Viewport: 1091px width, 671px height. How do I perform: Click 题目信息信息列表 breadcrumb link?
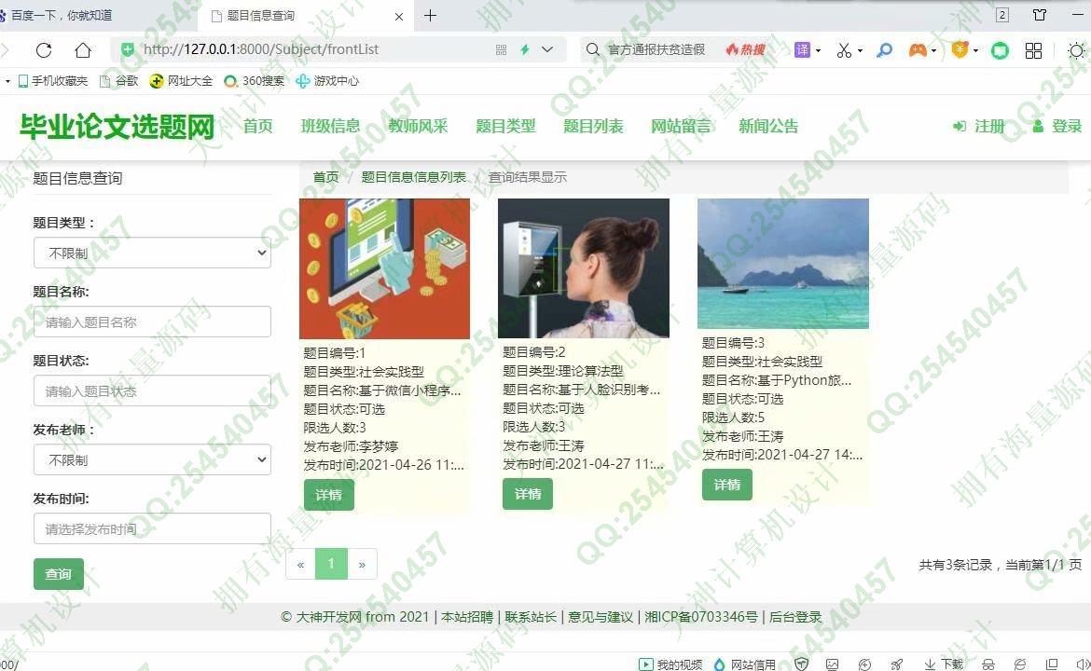coord(414,177)
